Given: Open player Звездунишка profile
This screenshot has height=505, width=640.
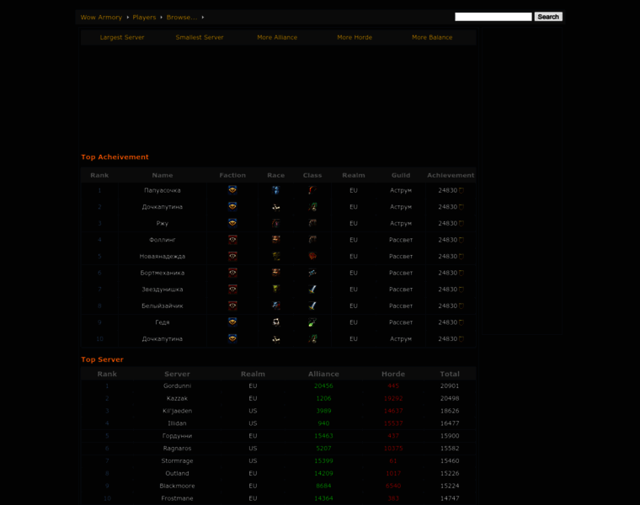Looking at the screenshot, I should (x=162, y=290).
